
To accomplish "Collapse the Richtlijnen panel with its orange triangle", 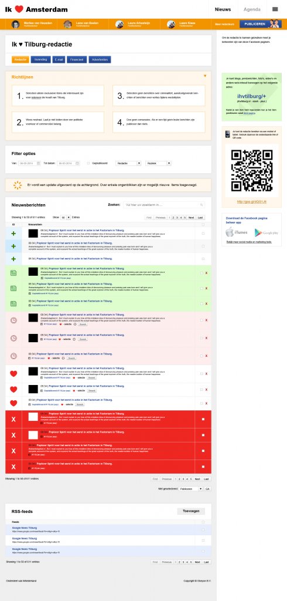I will click(205, 76).
